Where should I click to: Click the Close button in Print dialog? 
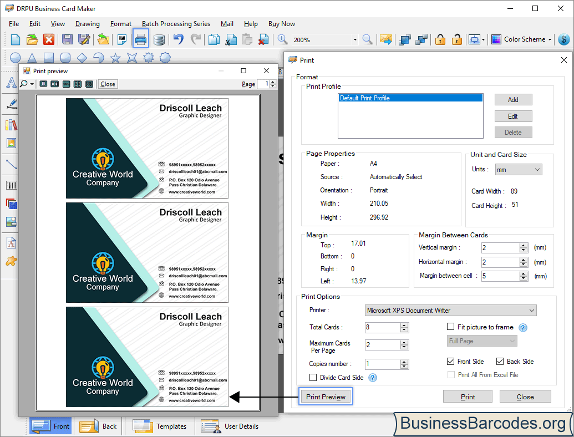coord(525,397)
